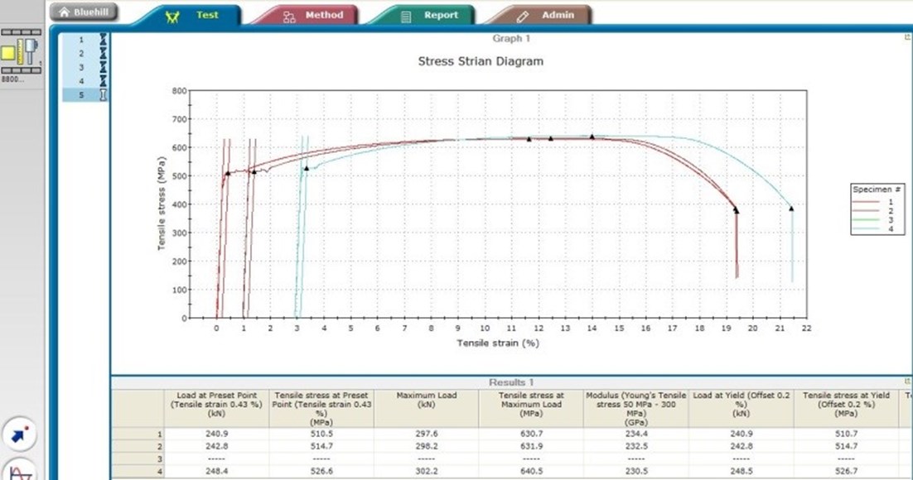Click the hourglass icon beside specimen 3

(104, 67)
